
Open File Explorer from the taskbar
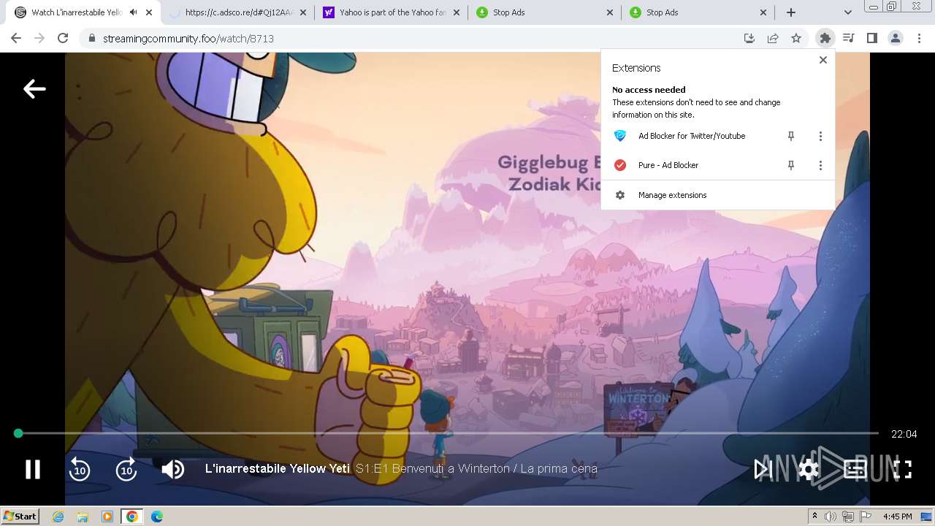coord(83,517)
